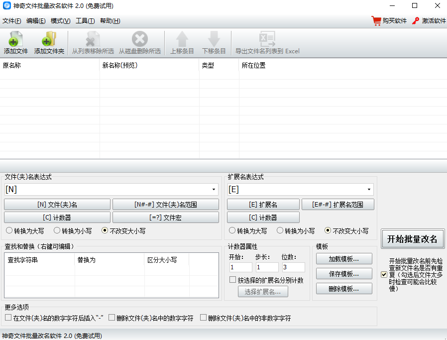Viewport: 447px width, 340px height.
Task: Click the 加载模板... button
Action: (344, 259)
